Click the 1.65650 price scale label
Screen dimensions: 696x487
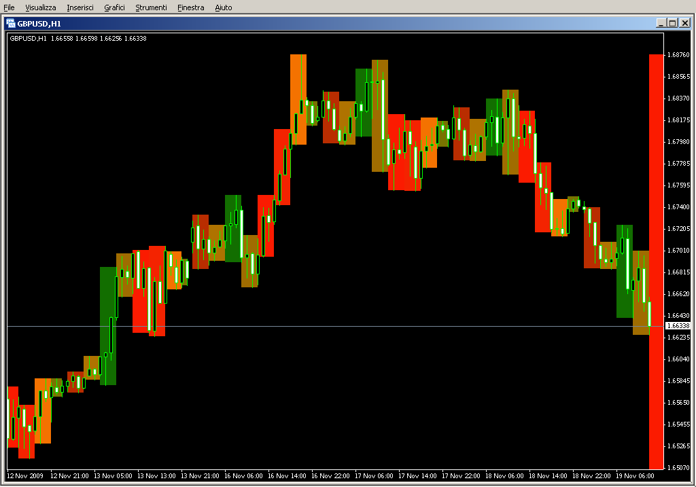679,403
